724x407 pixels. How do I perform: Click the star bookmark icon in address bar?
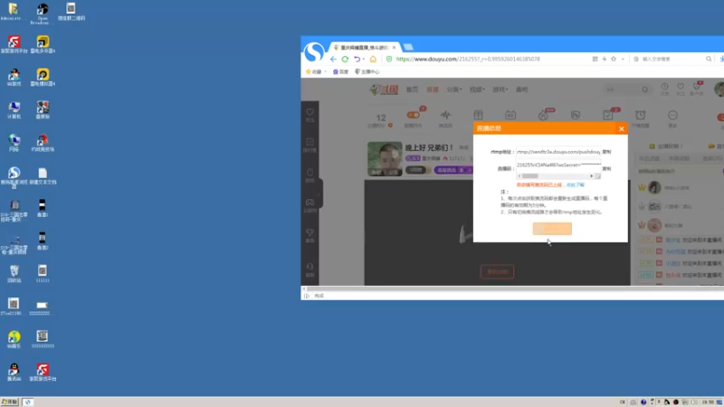click(x=614, y=59)
